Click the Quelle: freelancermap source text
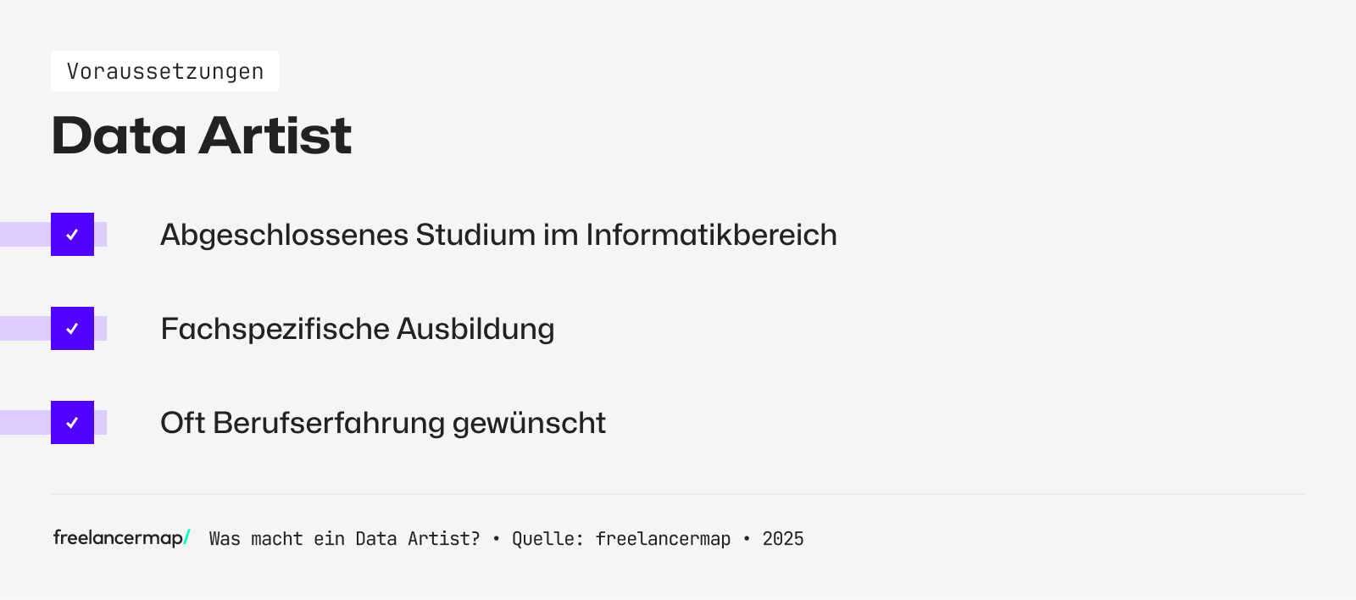1356x600 pixels. pos(620,539)
